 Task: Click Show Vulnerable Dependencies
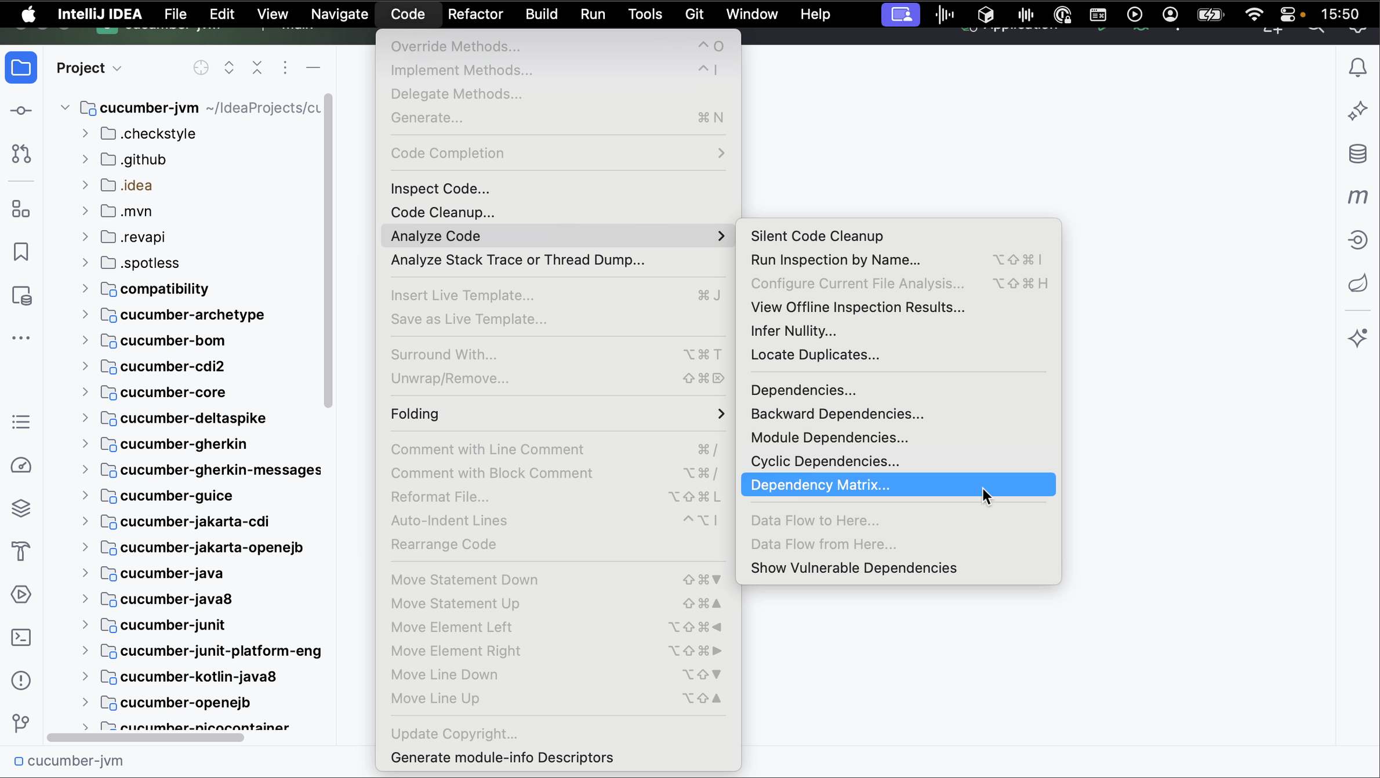click(x=854, y=568)
